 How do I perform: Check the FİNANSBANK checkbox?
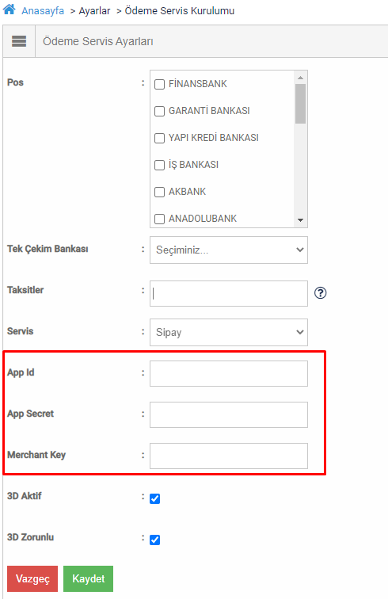[159, 84]
